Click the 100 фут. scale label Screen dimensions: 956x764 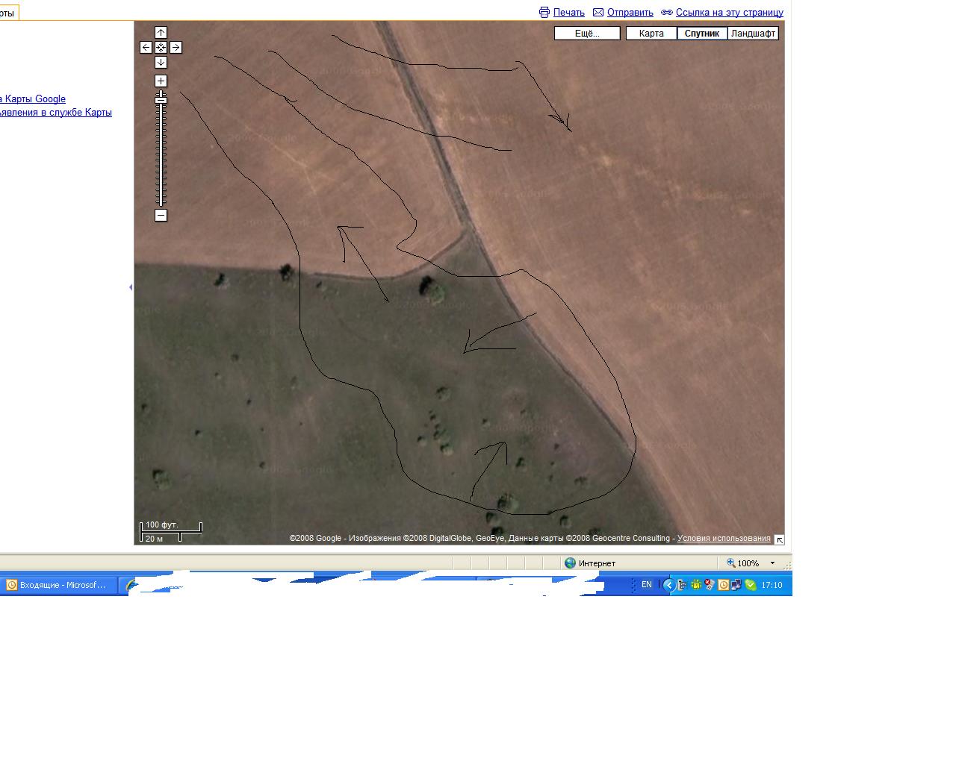161,525
